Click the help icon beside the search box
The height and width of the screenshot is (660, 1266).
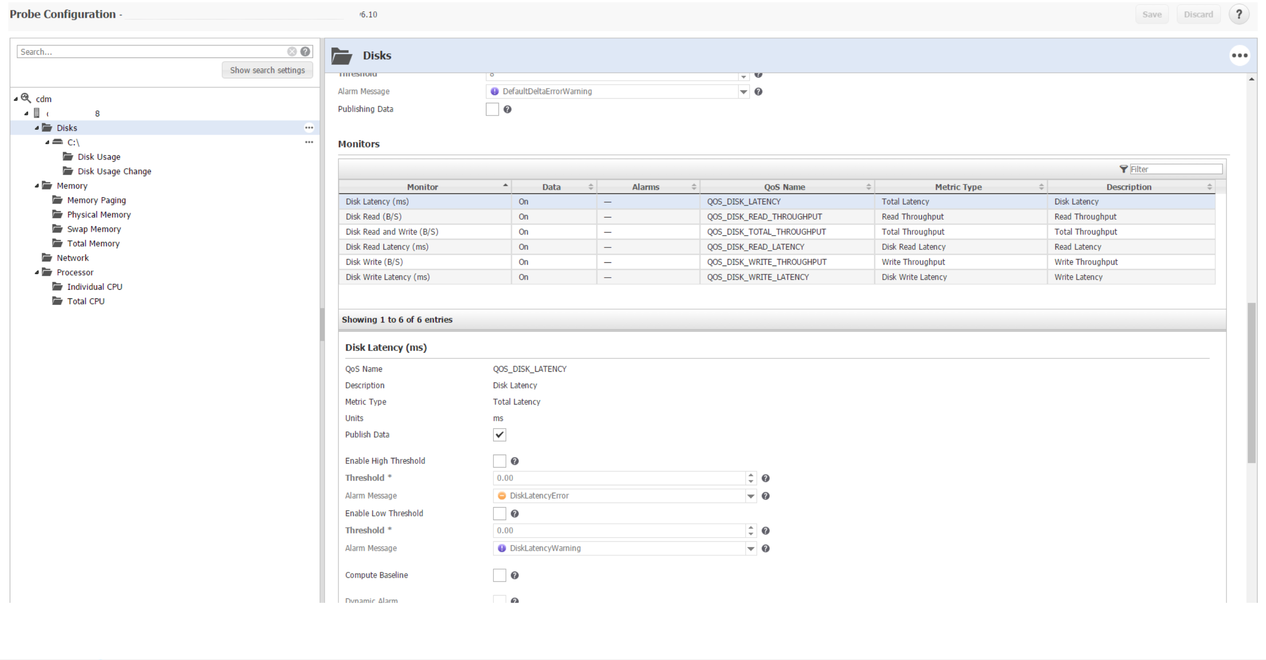[305, 51]
